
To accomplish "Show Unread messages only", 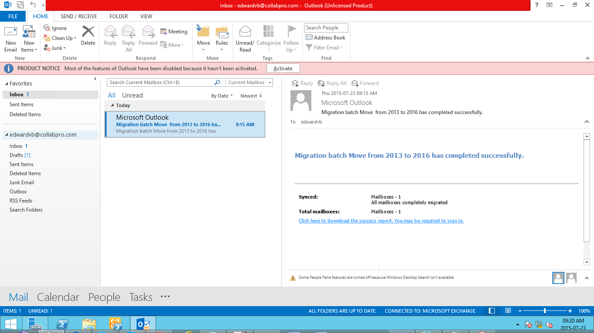I will pyautogui.click(x=132, y=95).
